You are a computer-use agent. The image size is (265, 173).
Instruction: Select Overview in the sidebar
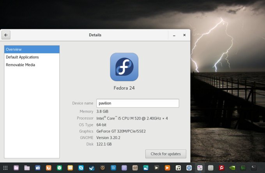[x=32, y=49]
